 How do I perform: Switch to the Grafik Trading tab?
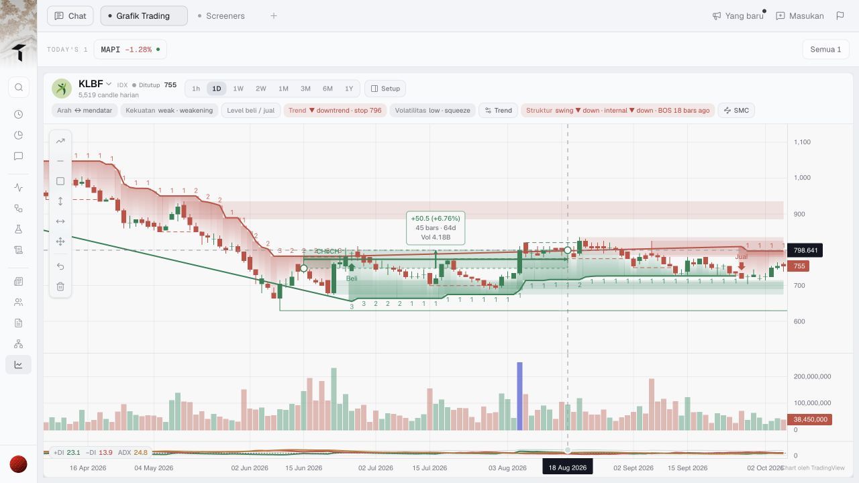point(144,16)
